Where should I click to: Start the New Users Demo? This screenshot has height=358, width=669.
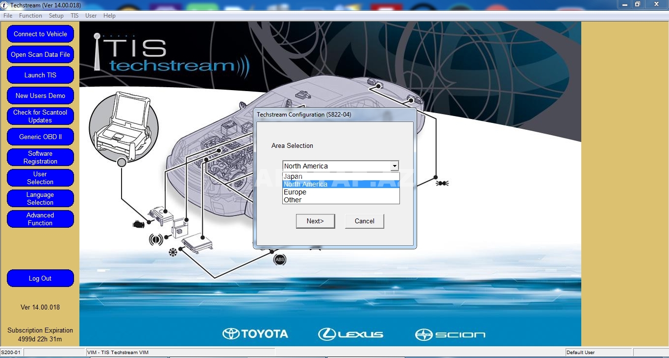click(40, 95)
